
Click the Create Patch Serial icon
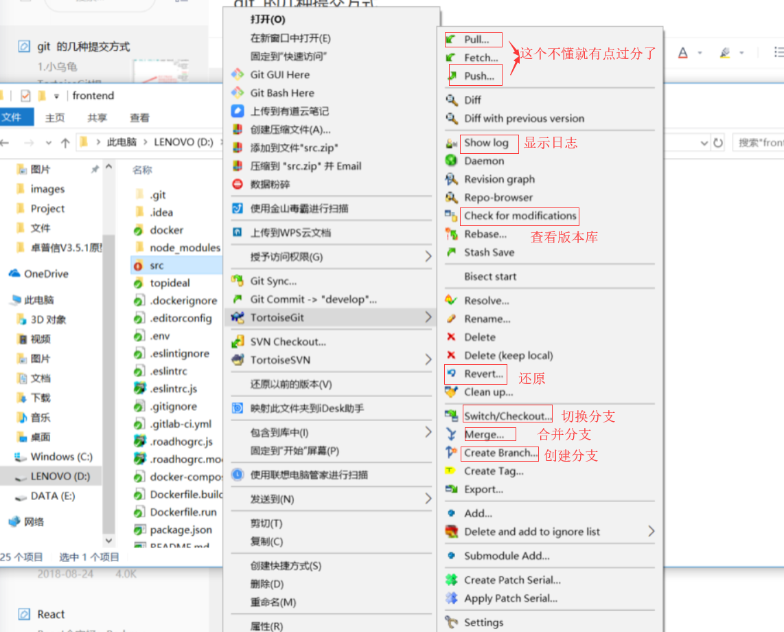452,580
